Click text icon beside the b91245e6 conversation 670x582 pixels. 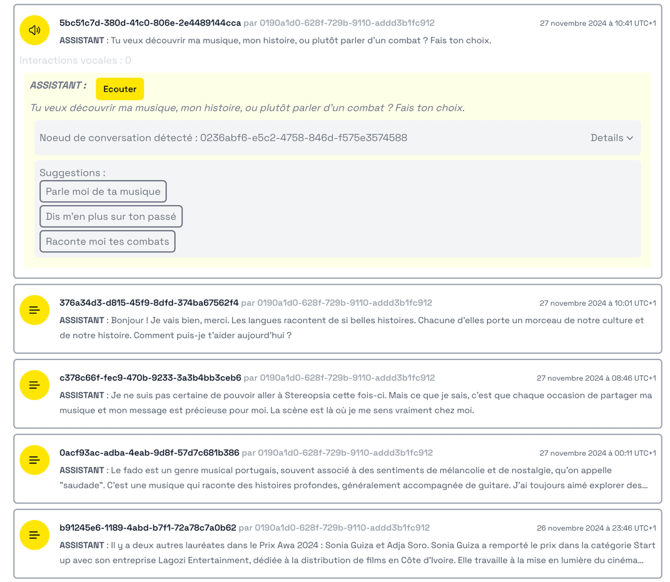pyautogui.click(x=34, y=535)
